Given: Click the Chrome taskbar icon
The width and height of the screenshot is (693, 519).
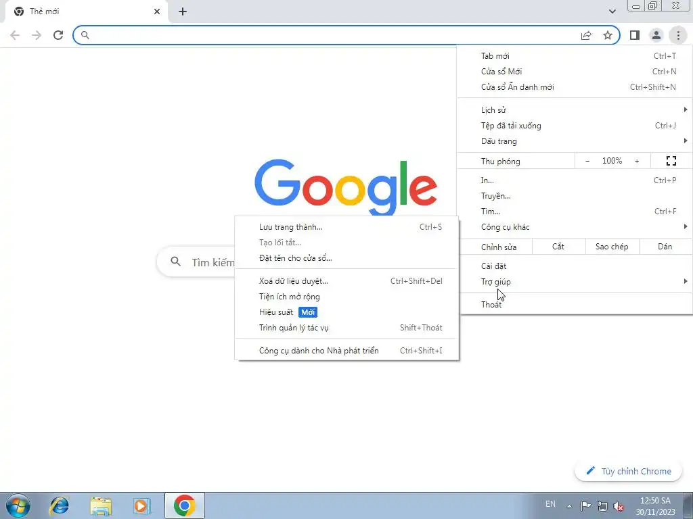Looking at the screenshot, I should click(184, 505).
